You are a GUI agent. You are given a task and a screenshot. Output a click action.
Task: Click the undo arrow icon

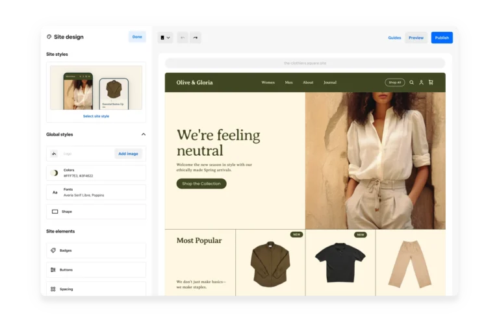183,38
